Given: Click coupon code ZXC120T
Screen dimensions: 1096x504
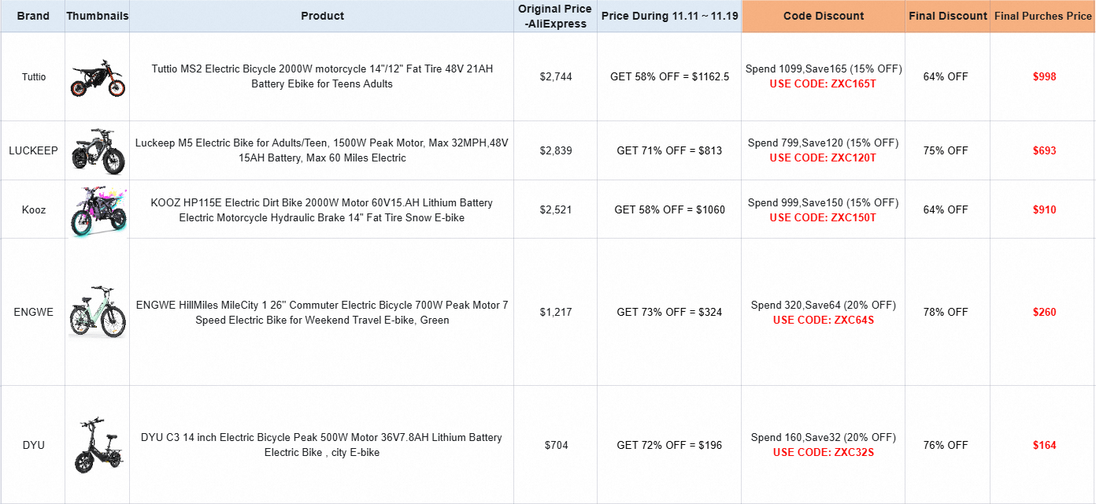Looking at the screenshot, I should pos(823,157).
